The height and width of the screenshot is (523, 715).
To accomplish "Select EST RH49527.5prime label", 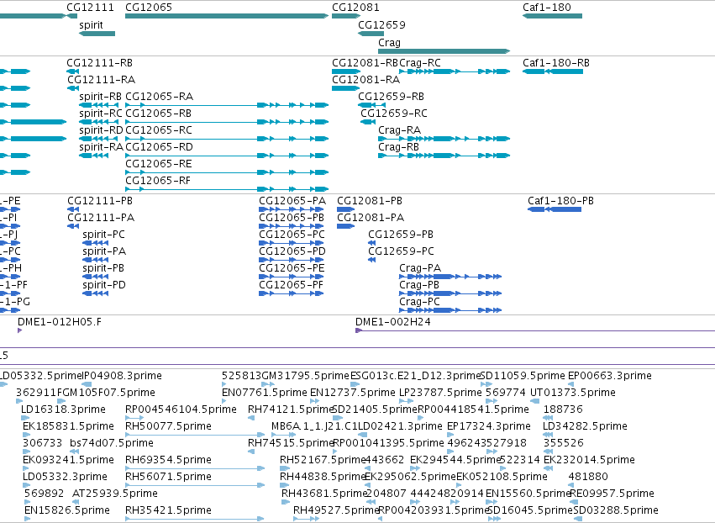I will click(336, 510).
